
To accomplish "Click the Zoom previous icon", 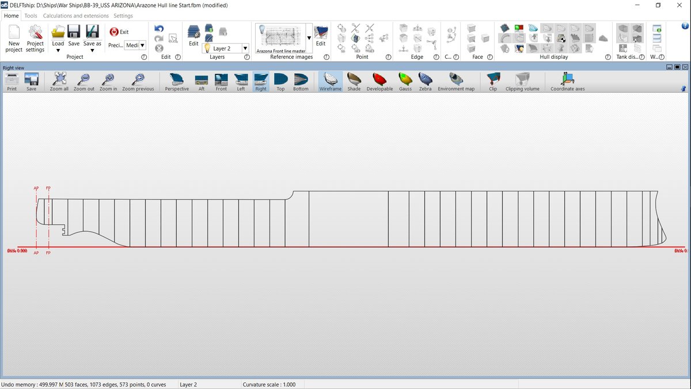I will (x=138, y=81).
